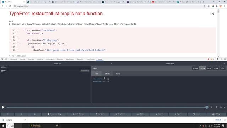Viewport: 227px width, 128px height.
Task: Click the Redux timeline slider handle
Action: click(x=207, y=107)
